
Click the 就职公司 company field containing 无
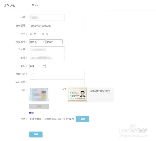(x=57, y=74)
